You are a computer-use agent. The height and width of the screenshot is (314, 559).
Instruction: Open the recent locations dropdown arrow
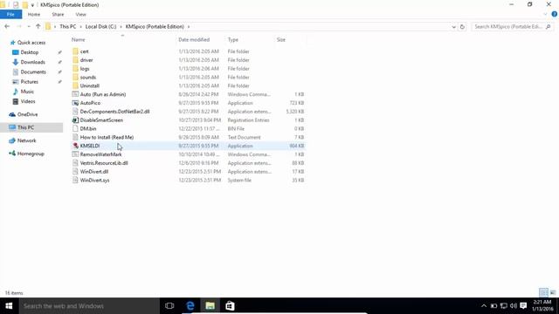point(29,27)
